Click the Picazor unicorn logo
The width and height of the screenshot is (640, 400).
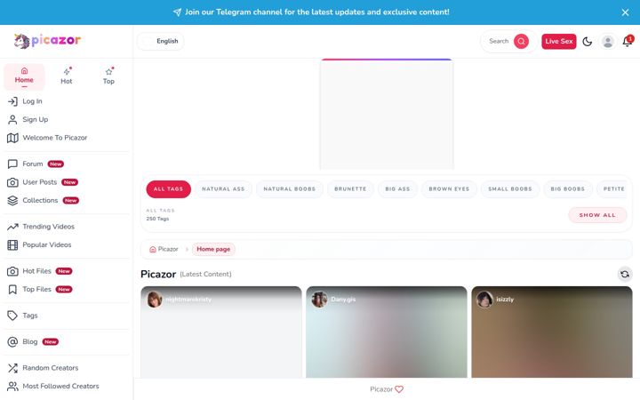pos(47,40)
